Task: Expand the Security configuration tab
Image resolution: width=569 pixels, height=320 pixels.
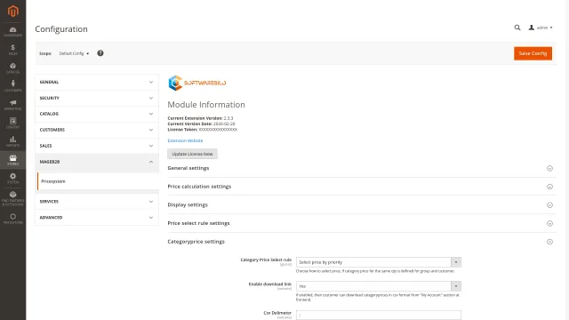Action: click(97, 98)
